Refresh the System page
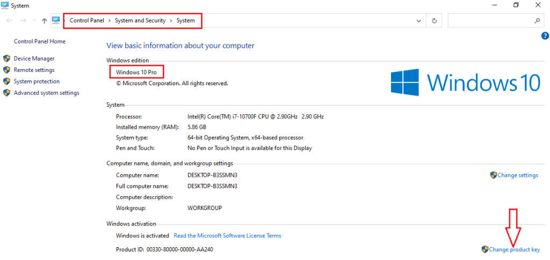The height and width of the screenshot is (260, 550). click(x=434, y=21)
